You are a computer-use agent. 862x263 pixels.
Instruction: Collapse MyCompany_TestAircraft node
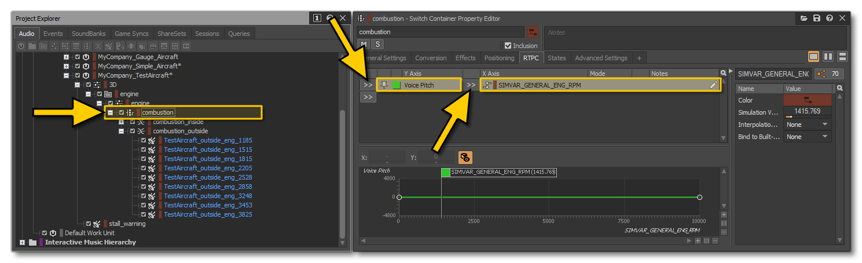(66, 75)
